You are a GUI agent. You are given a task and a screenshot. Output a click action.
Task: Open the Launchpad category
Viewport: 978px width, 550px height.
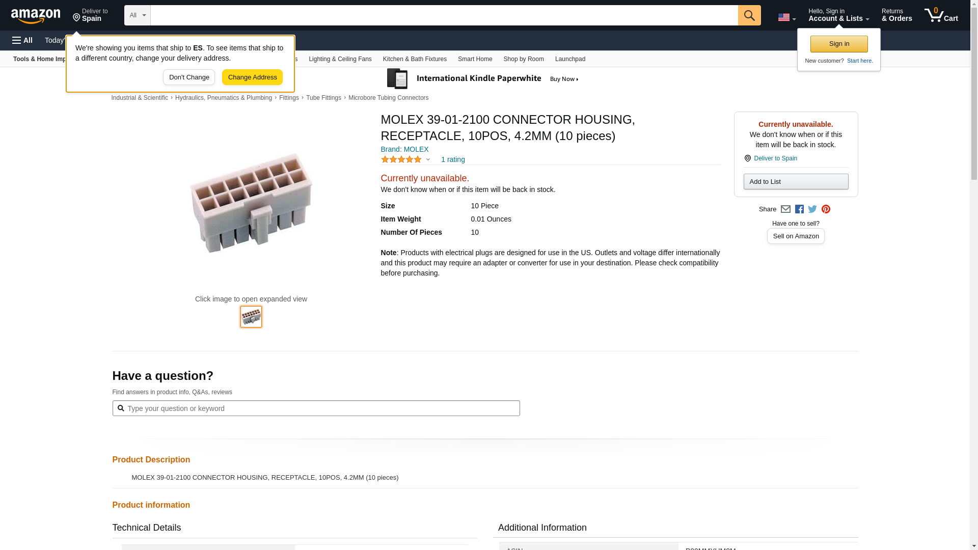pos(570,59)
